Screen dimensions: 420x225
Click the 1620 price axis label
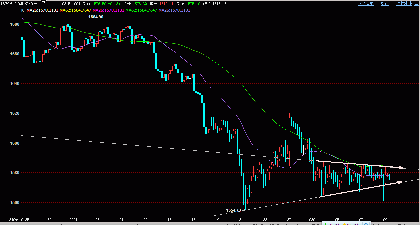pos(15,113)
